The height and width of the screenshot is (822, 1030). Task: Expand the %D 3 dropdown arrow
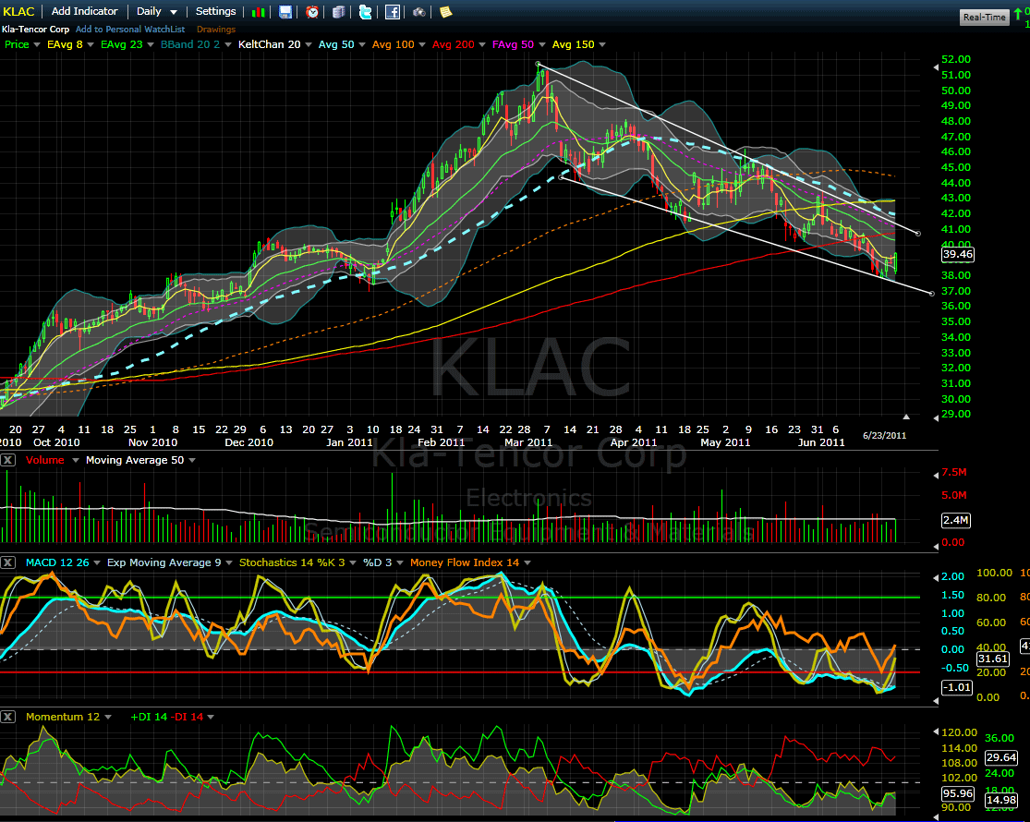[x=399, y=562]
